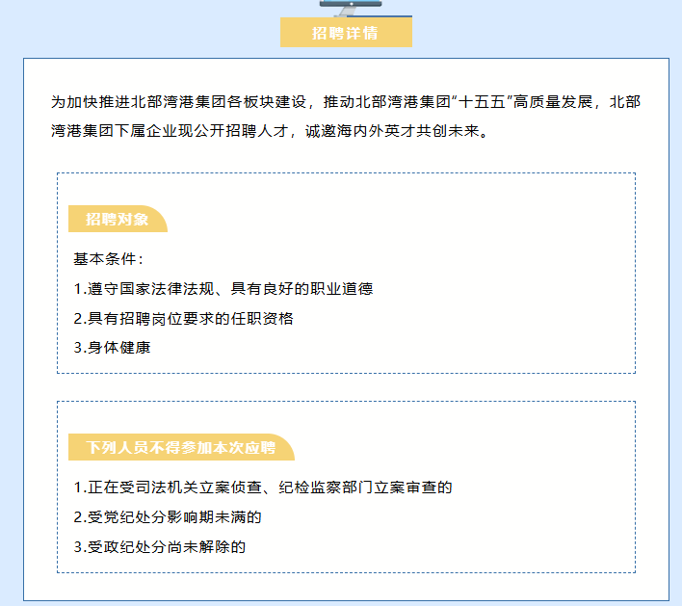Click the 招聘详情 title banner

pos(346,33)
